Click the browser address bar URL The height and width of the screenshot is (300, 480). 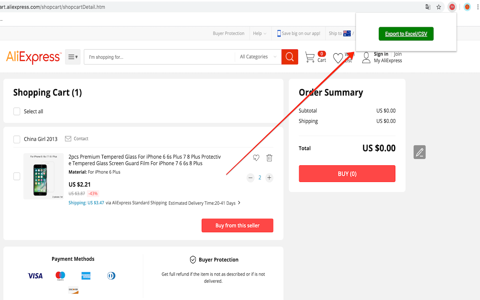(52, 7)
